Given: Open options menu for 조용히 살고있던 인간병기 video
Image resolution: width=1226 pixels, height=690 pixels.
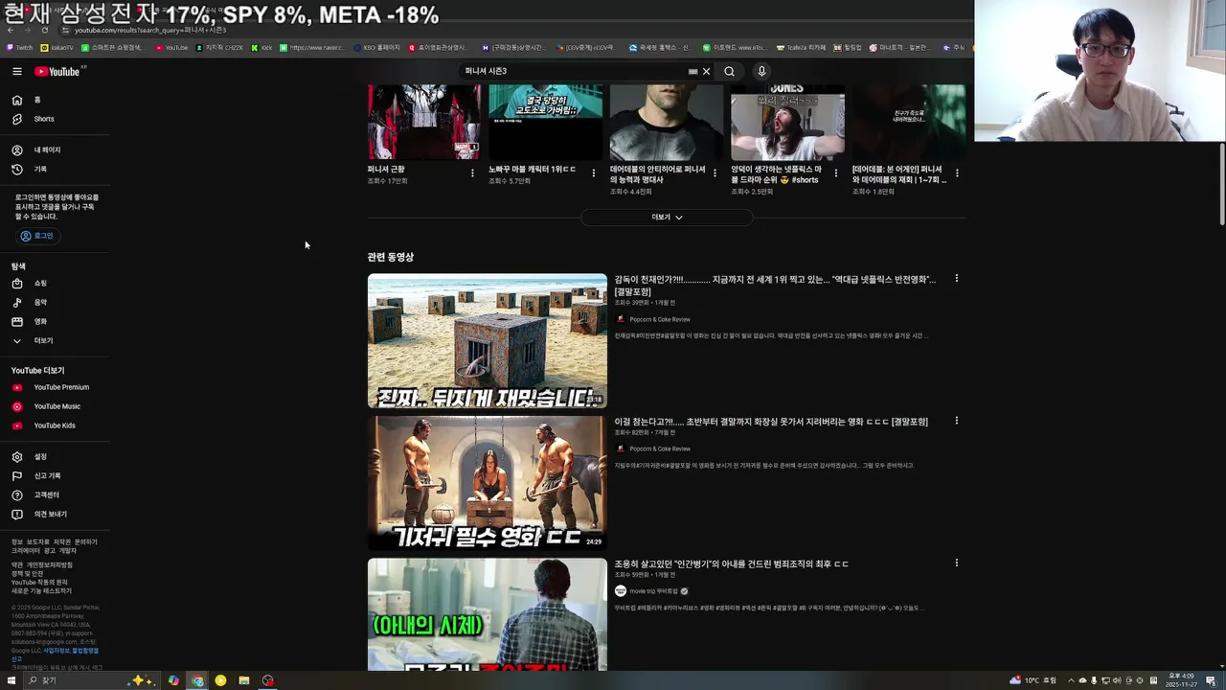Looking at the screenshot, I should coord(956,563).
